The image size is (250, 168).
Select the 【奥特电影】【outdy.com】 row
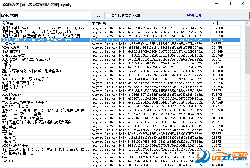coord(120,32)
